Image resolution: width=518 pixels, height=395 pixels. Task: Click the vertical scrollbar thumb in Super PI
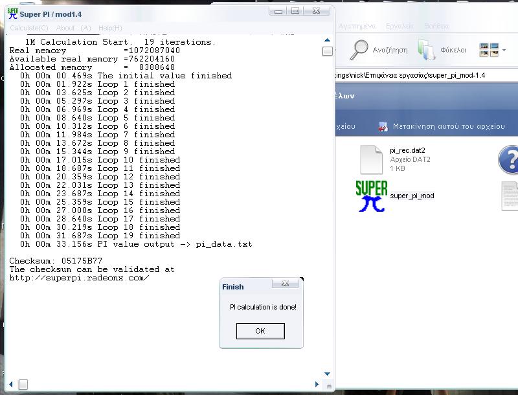[x=327, y=52]
